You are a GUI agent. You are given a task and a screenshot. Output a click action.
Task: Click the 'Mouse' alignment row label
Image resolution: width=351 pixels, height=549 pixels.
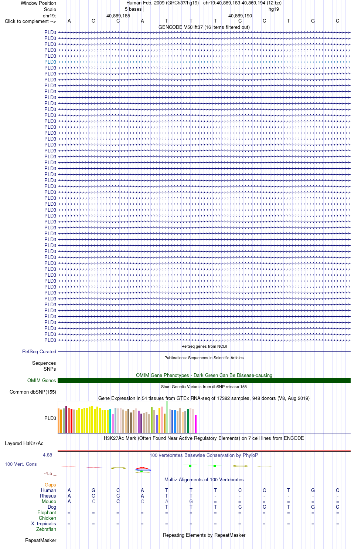(x=49, y=502)
